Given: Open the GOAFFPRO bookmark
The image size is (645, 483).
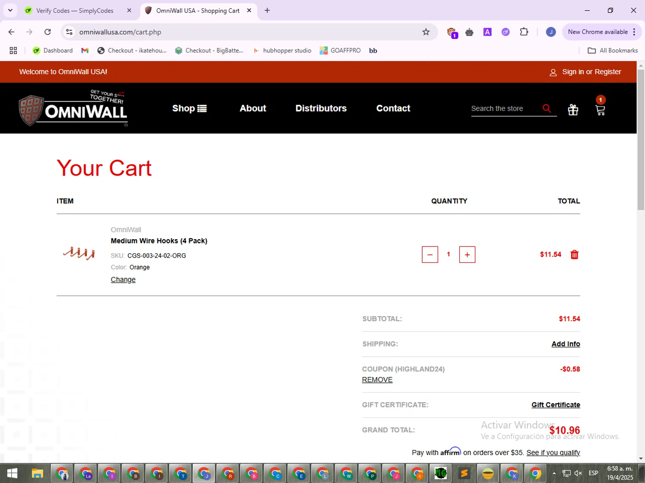Looking at the screenshot, I should pyautogui.click(x=340, y=51).
